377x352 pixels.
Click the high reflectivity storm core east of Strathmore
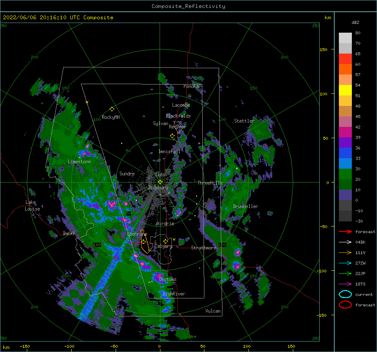tap(238, 252)
